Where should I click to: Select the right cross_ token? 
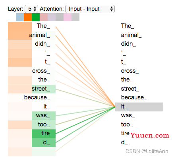click(x=130, y=71)
